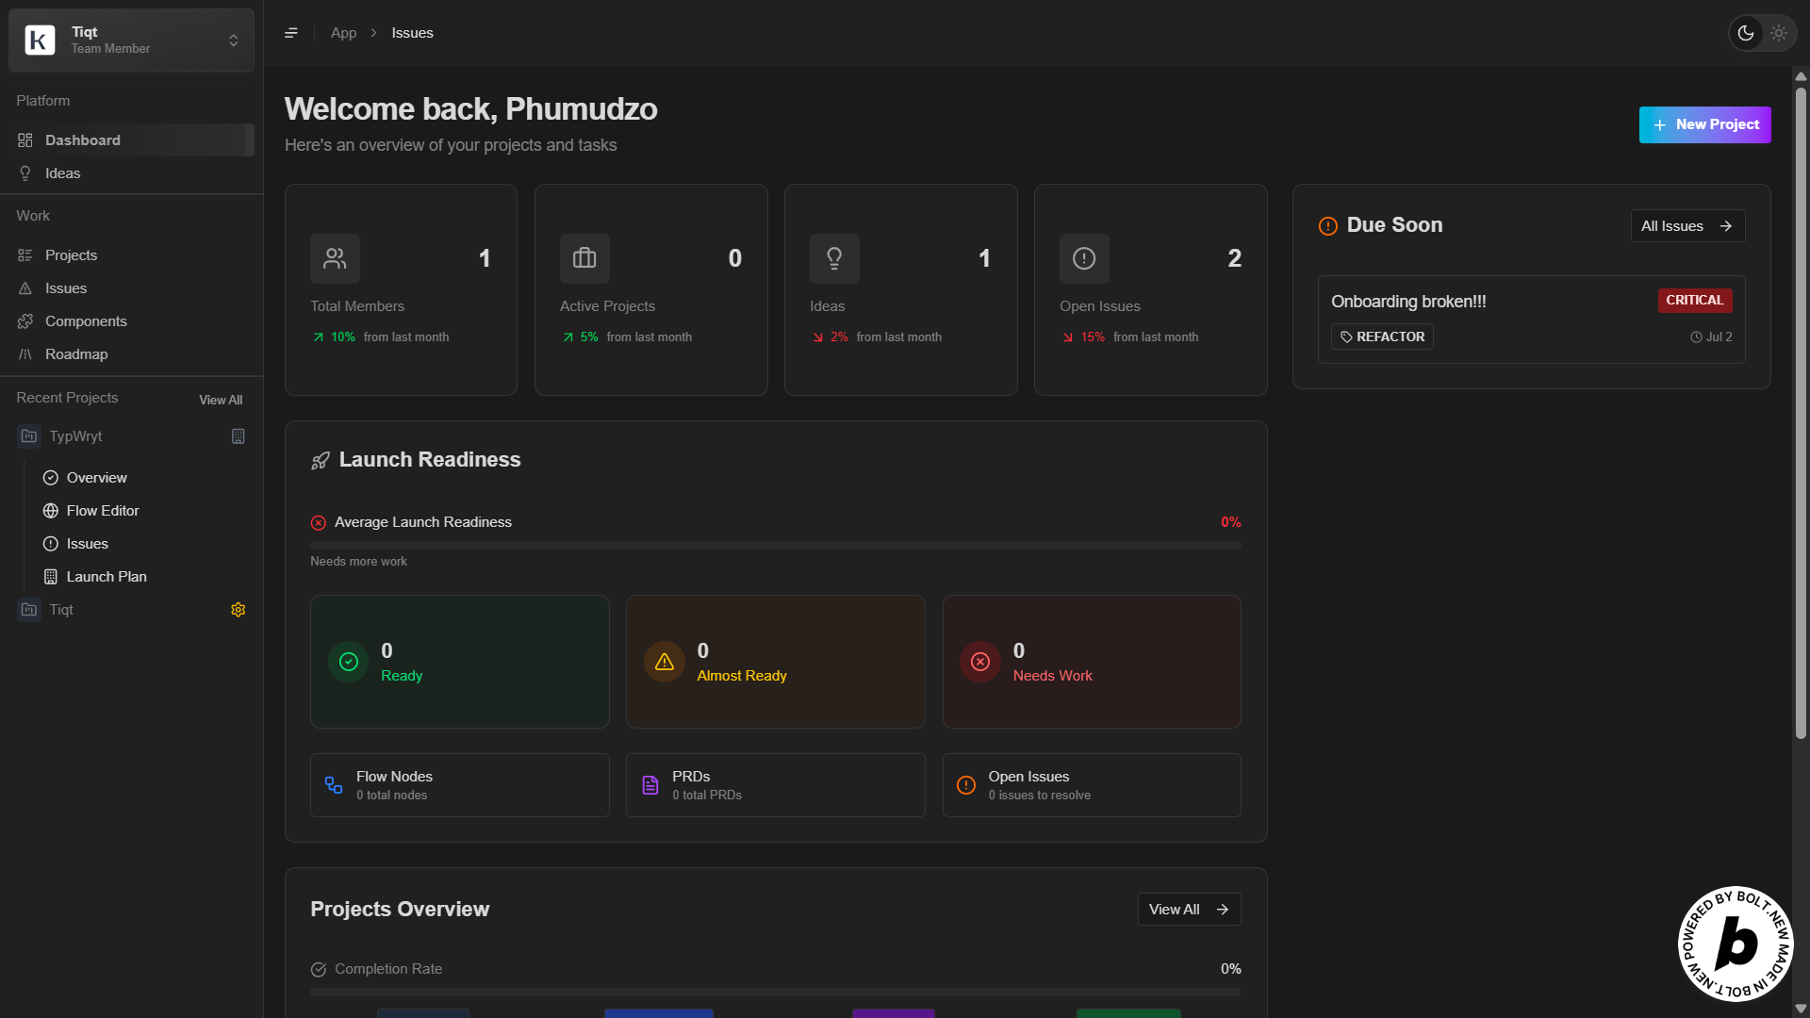Click the gear icon next to Tiqt project
The height and width of the screenshot is (1018, 1810).
tap(238, 610)
